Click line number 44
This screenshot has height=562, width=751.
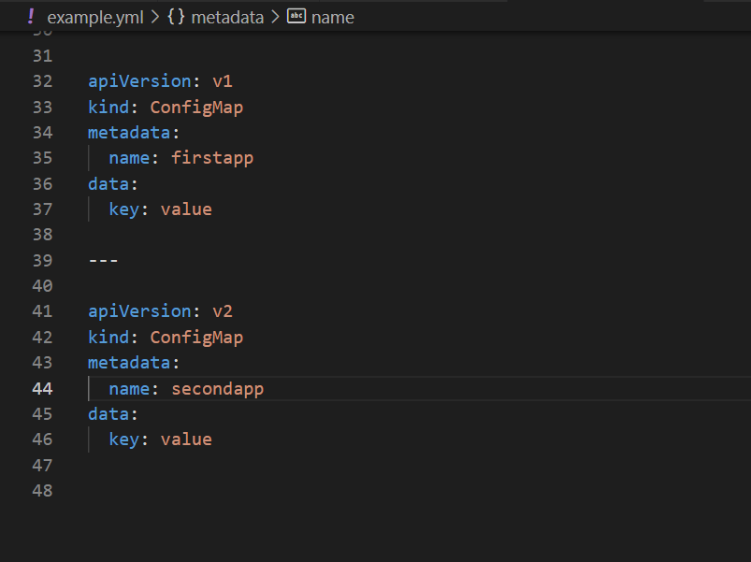click(x=42, y=388)
